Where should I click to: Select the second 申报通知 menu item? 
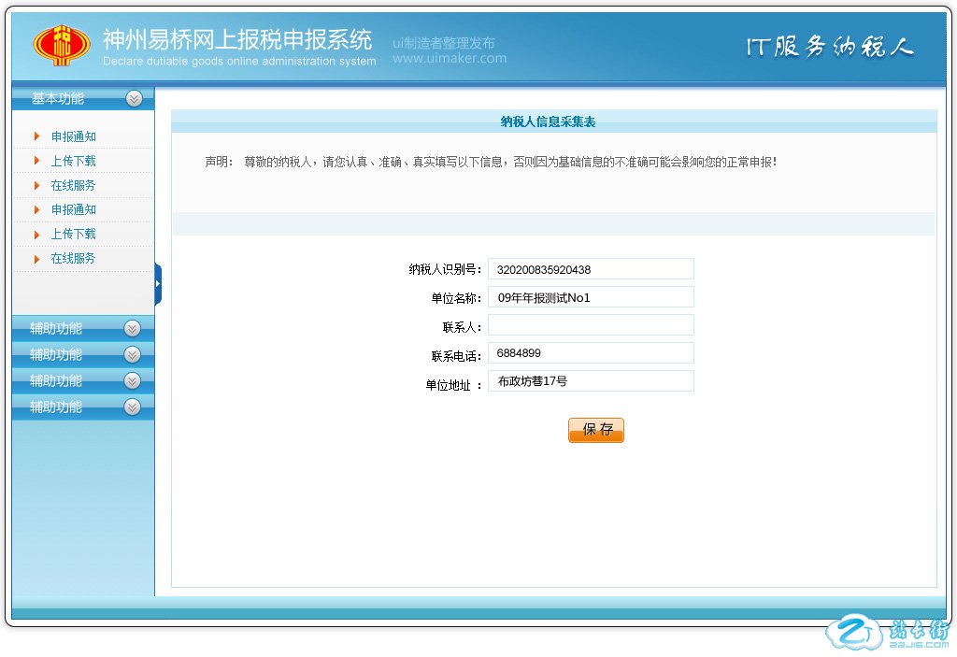pos(73,209)
